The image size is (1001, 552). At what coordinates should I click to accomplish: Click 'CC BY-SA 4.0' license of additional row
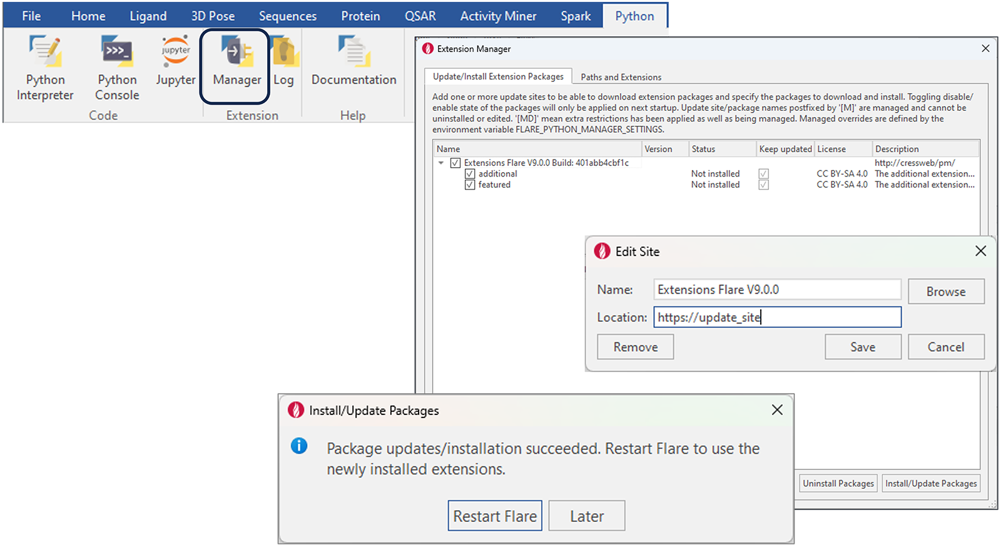click(842, 174)
